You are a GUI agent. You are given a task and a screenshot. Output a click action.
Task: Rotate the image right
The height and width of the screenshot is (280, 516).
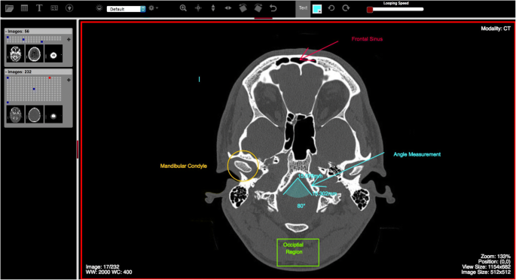[258, 8]
